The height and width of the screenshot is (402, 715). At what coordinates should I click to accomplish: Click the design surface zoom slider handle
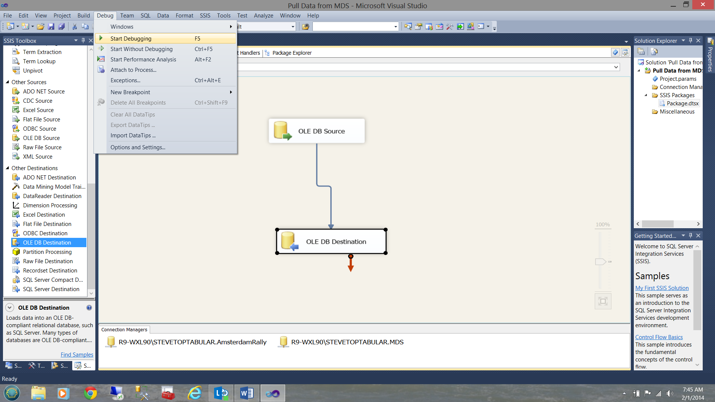click(x=600, y=262)
